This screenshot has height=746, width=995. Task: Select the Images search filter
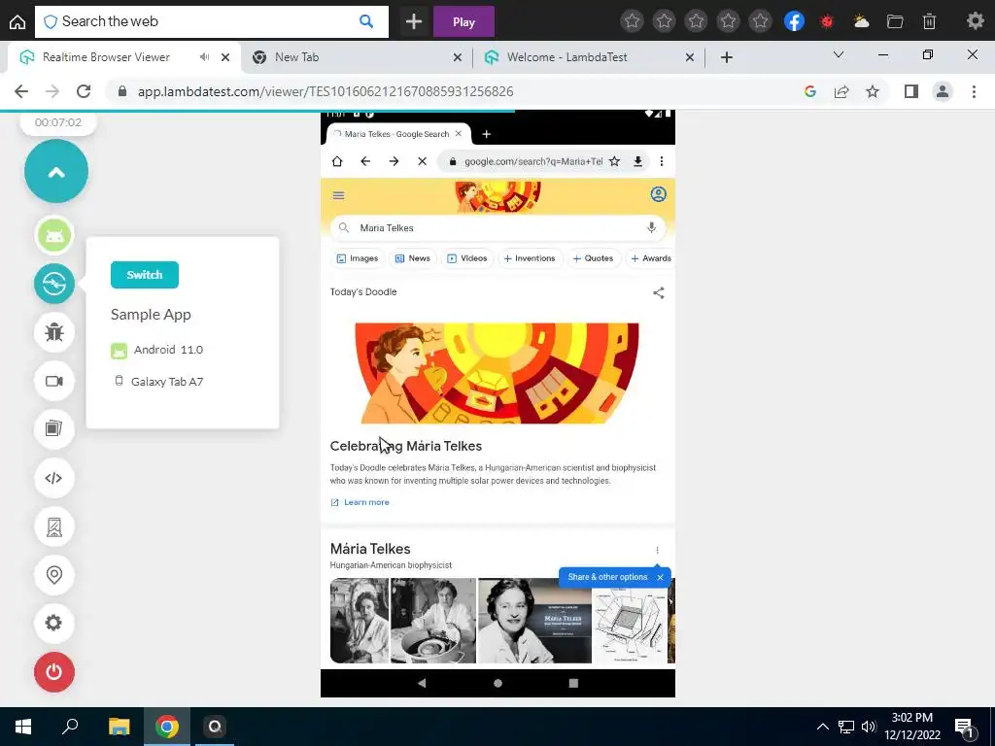[358, 258]
